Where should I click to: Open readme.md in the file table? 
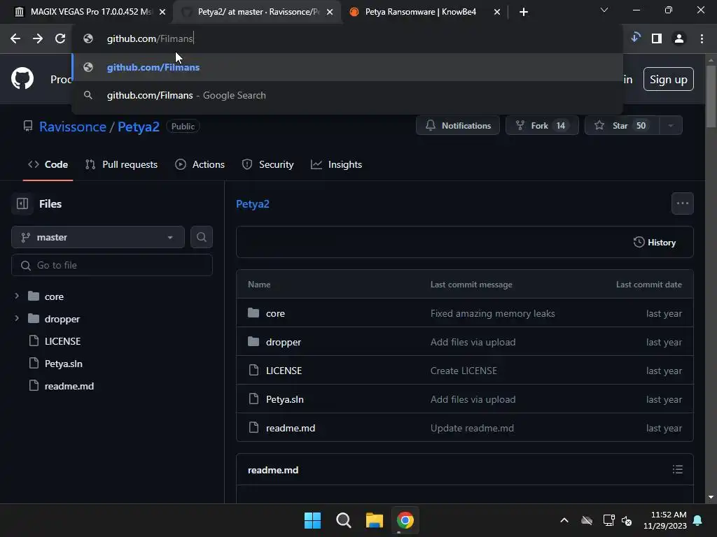(x=291, y=428)
